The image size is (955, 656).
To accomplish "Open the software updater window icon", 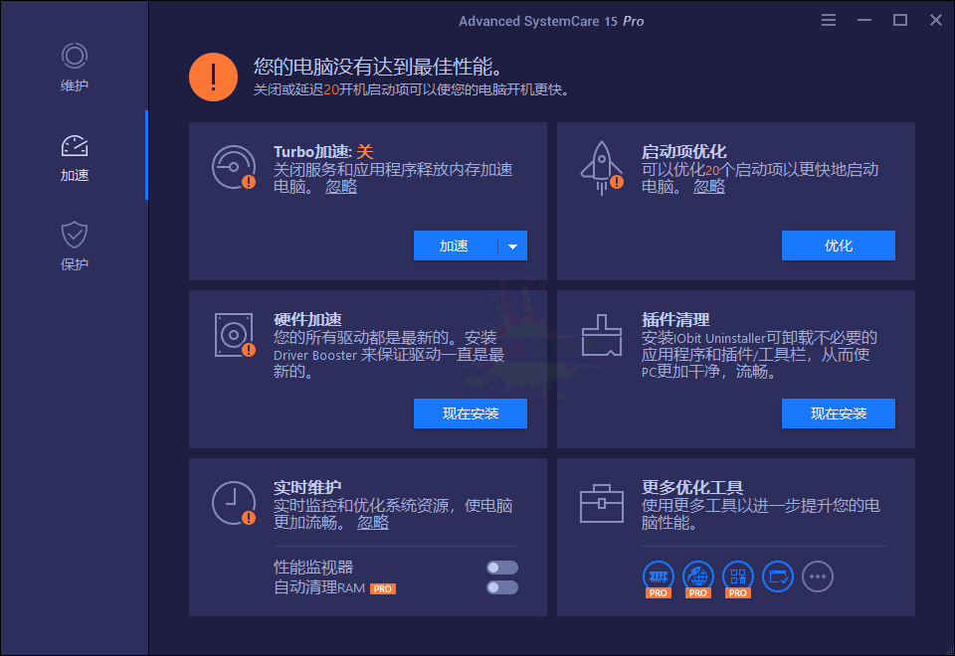I will pos(777,576).
